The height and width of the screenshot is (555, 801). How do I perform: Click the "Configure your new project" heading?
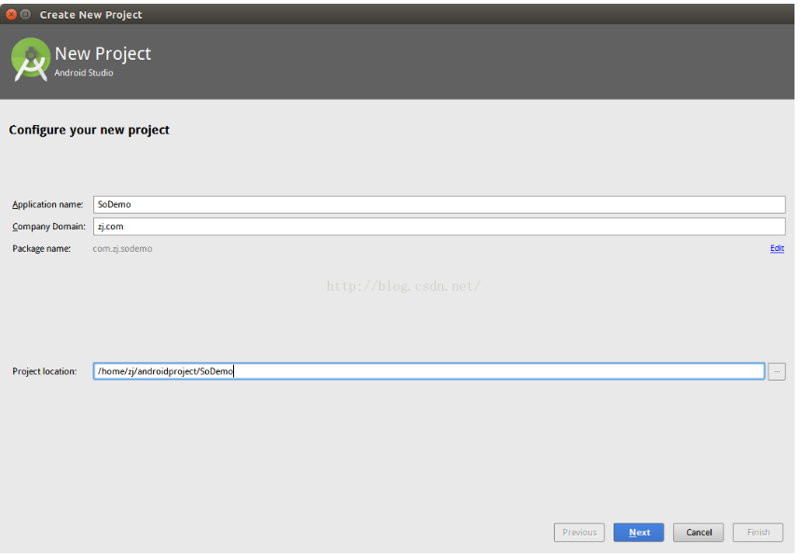coord(89,130)
